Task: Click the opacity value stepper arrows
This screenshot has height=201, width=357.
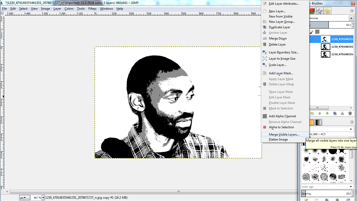Action: tap(353, 25)
